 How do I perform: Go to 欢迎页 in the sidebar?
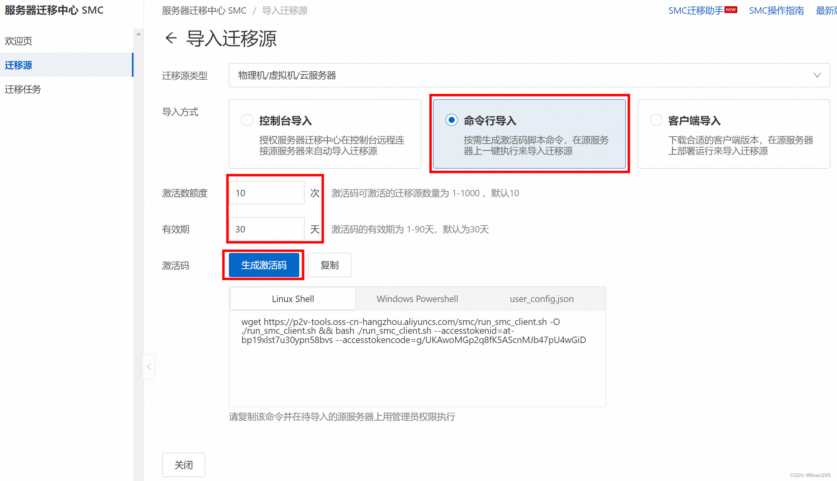point(19,41)
